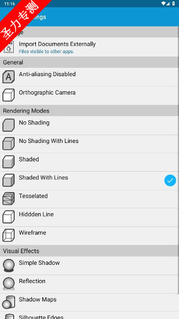This screenshot has height=319, width=179.
Task: Choose the No Shading With Lines icon
Action: pyautogui.click(x=9, y=143)
